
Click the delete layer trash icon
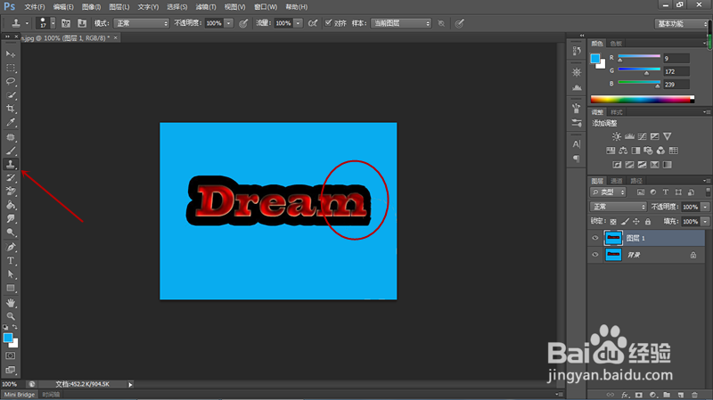[694, 395]
